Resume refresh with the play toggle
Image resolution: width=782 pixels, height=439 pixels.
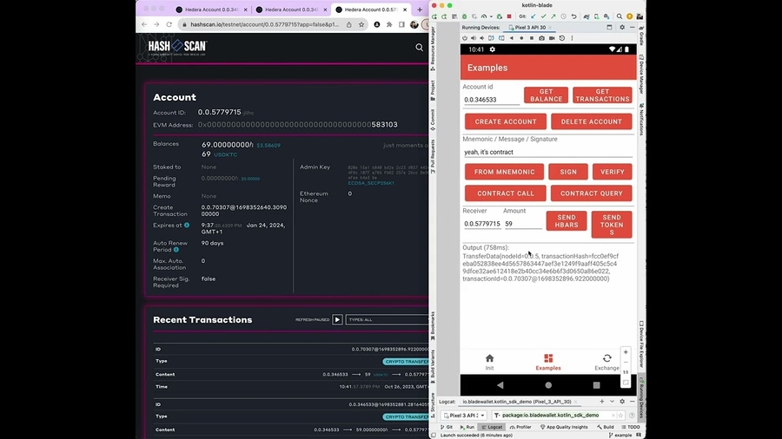(x=338, y=319)
